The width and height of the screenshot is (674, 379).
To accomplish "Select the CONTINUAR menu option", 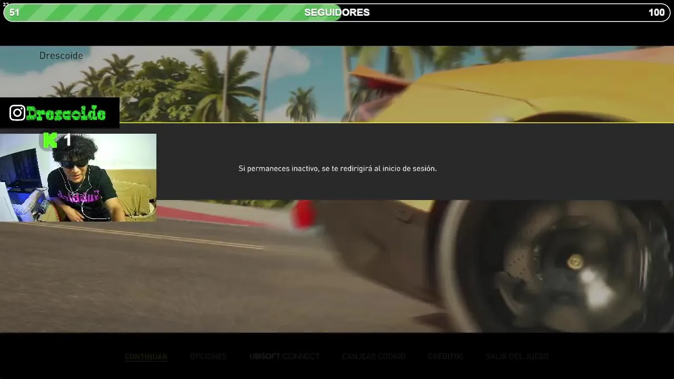I will tap(146, 356).
